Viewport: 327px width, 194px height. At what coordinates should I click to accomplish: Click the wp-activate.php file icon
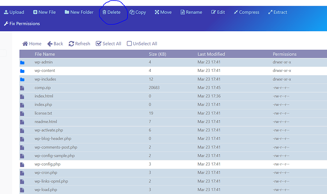(x=22, y=131)
